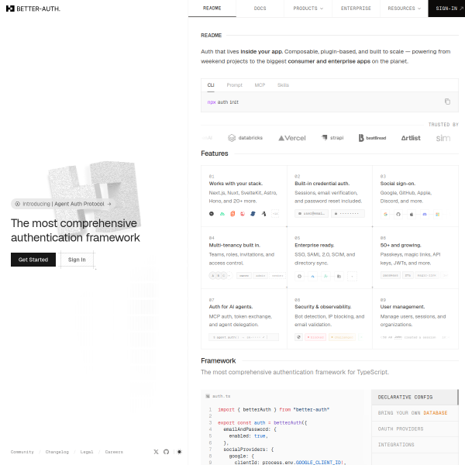Select the Declarative Config panel tab
465x465 pixels.
click(415, 397)
